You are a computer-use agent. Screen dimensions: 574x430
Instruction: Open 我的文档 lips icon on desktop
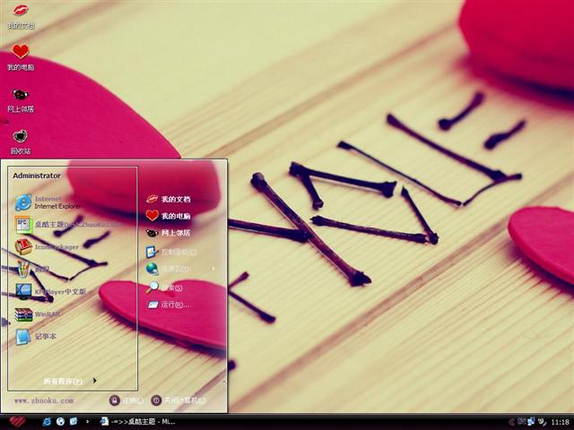coord(21,16)
